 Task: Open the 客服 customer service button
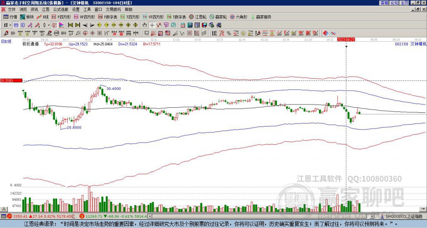(x=384, y=3)
